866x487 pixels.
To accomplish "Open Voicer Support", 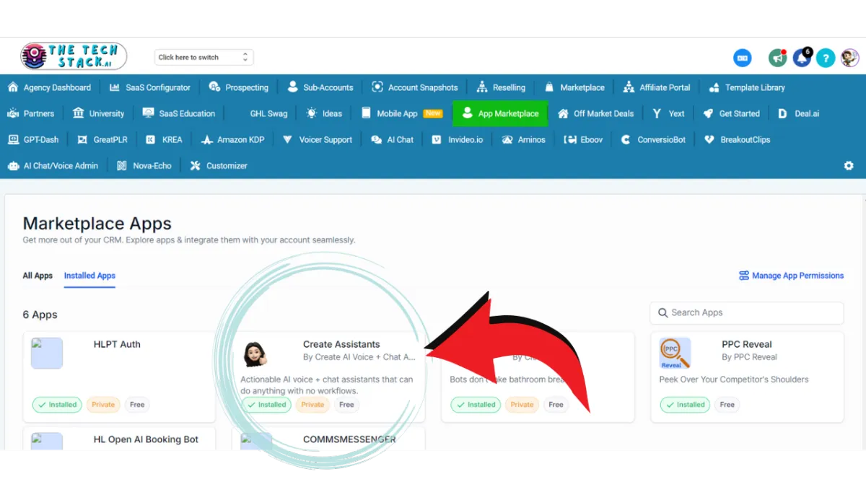I will pos(318,139).
